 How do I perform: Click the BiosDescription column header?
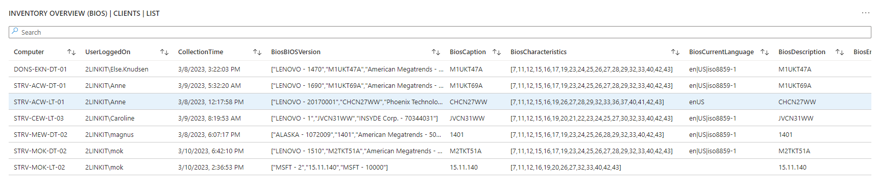(x=802, y=52)
